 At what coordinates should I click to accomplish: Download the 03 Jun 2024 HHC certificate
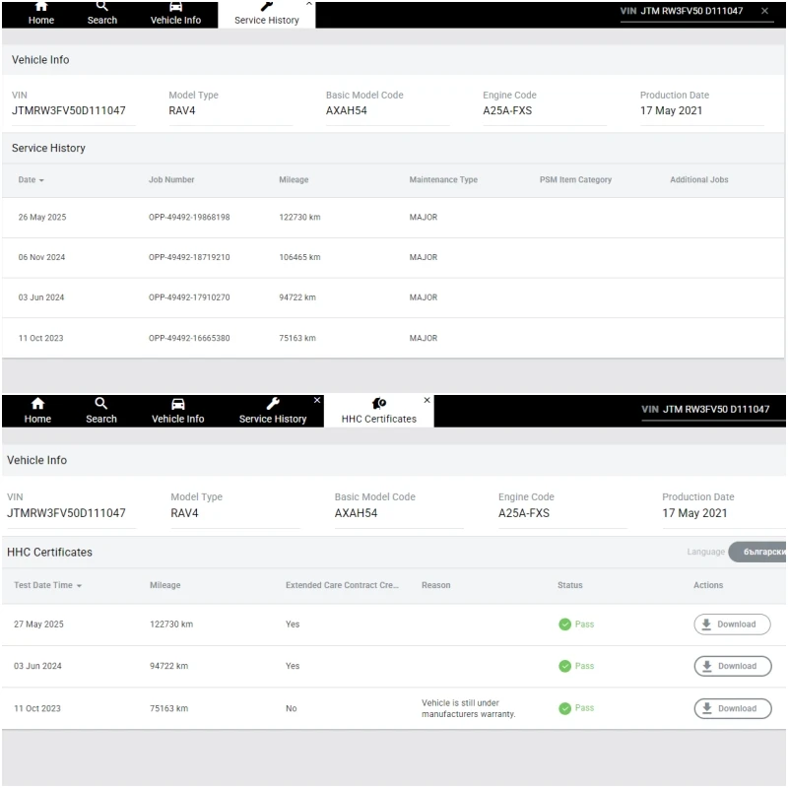[x=732, y=666]
